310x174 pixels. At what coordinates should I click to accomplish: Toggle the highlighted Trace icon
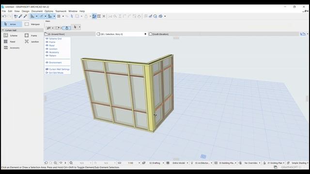click(94, 16)
